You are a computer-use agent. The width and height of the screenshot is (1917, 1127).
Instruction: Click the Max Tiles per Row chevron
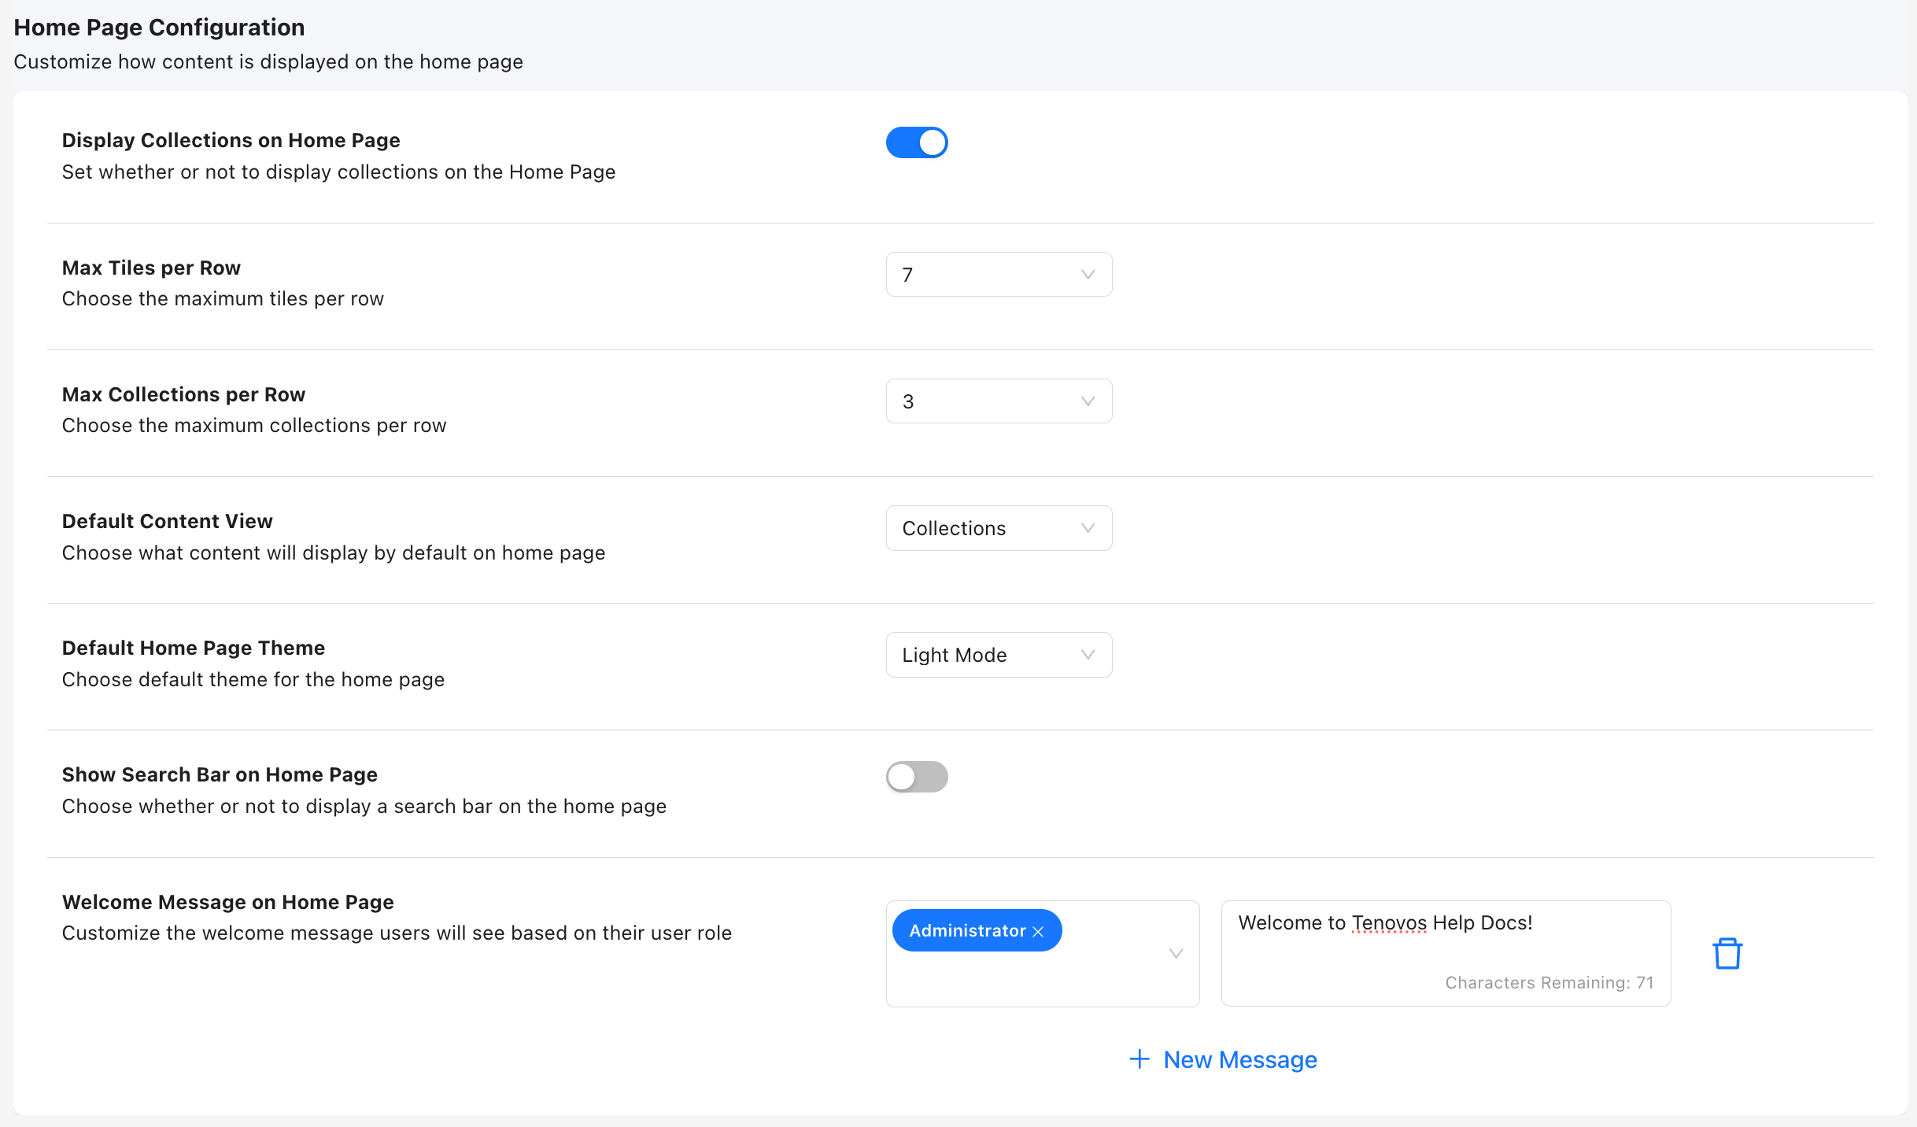(x=1088, y=275)
